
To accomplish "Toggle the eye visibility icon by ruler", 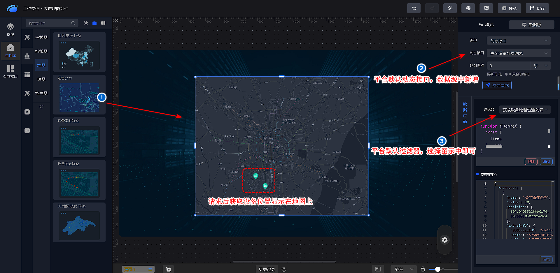I will tap(116, 21).
